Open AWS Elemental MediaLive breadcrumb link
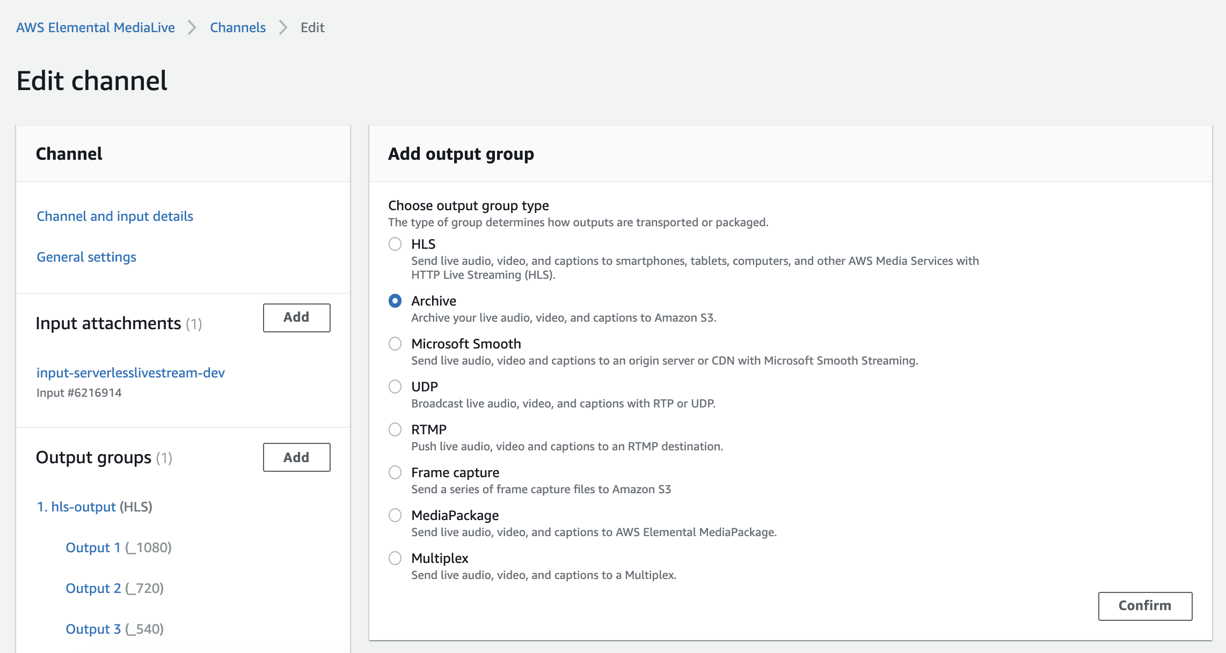This screenshot has width=1226, height=653. coord(96,28)
